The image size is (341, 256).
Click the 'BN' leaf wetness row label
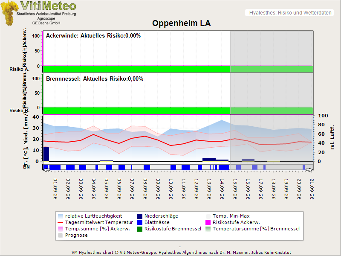(x=26, y=167)
